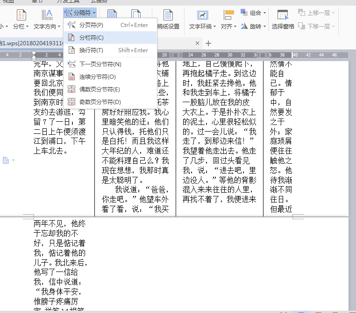
Task: Click the floating paragraph layout icon
Action: tap(6, 160)
